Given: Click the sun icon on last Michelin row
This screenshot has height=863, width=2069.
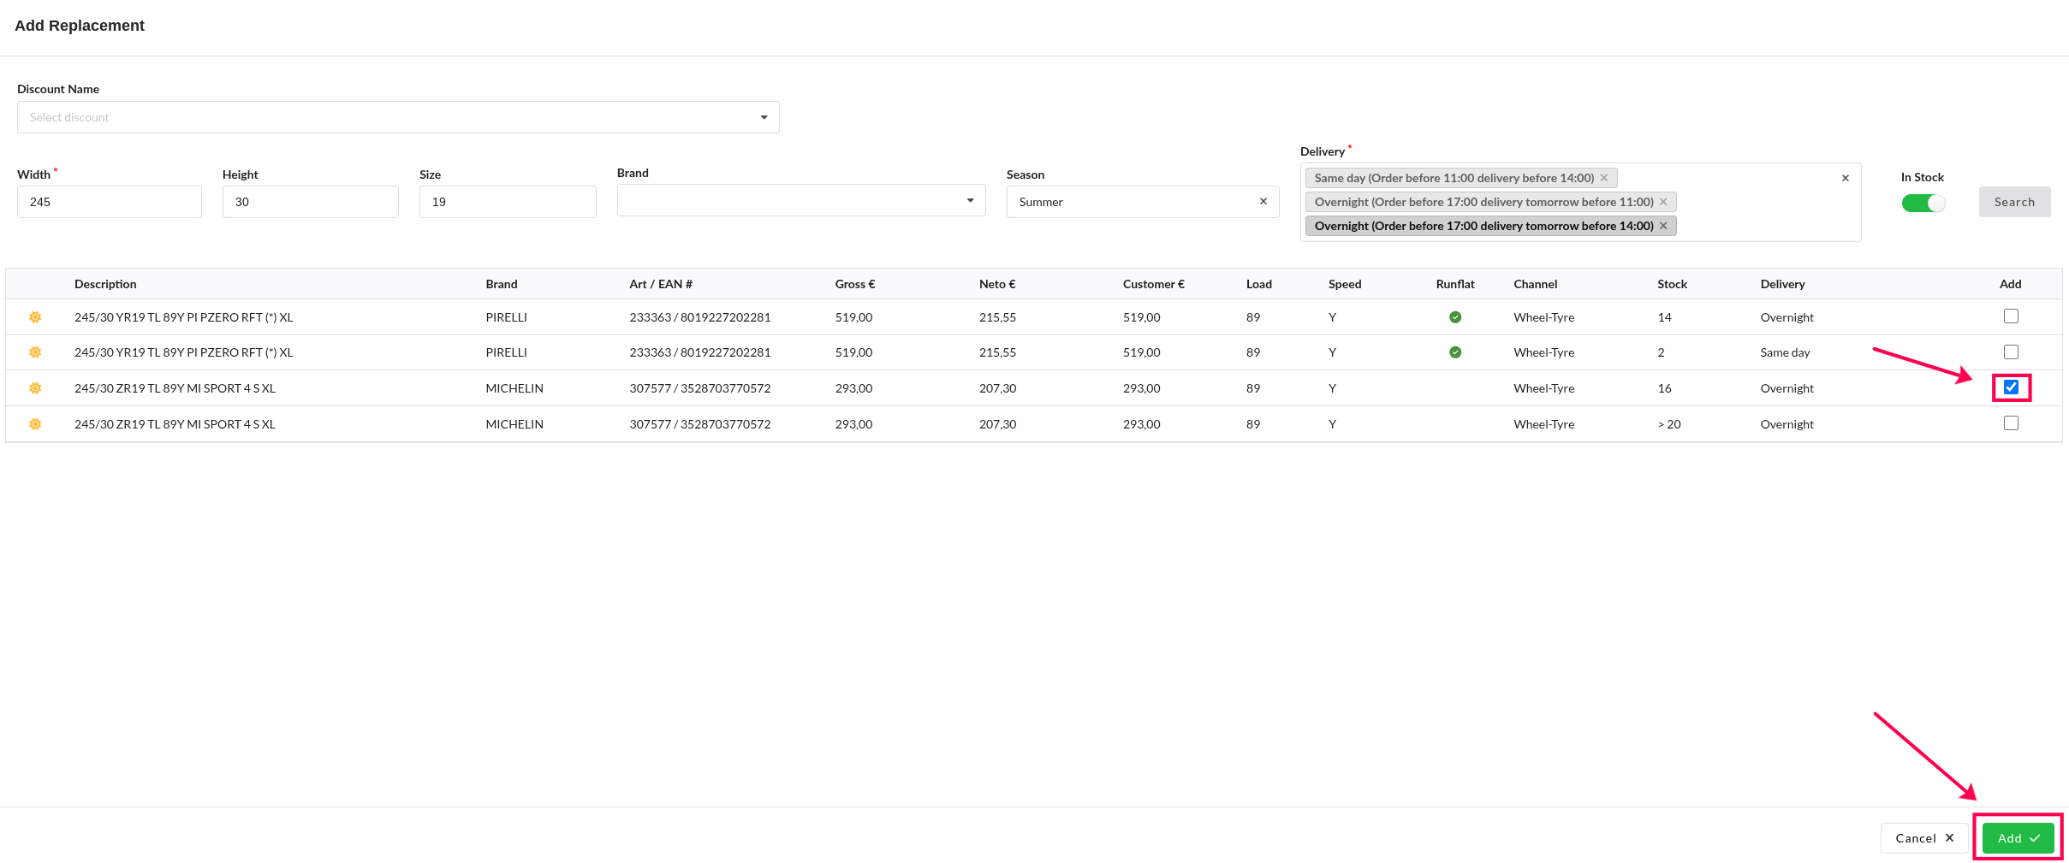Looking at the screenshot, I should pos(35,424).
